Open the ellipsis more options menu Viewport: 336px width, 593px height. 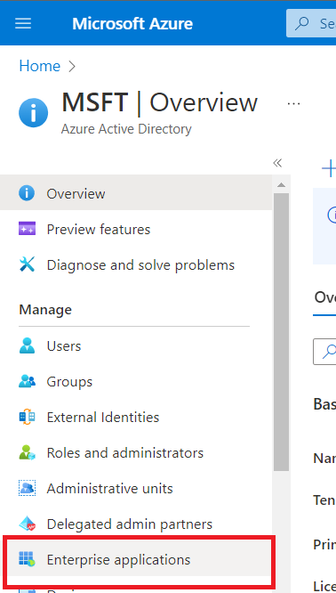(x=293, y=103)
